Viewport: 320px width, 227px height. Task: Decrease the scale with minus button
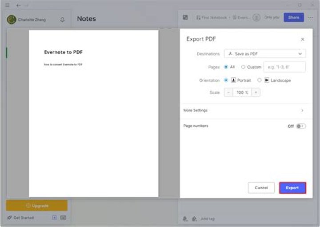tap(228, 92)
